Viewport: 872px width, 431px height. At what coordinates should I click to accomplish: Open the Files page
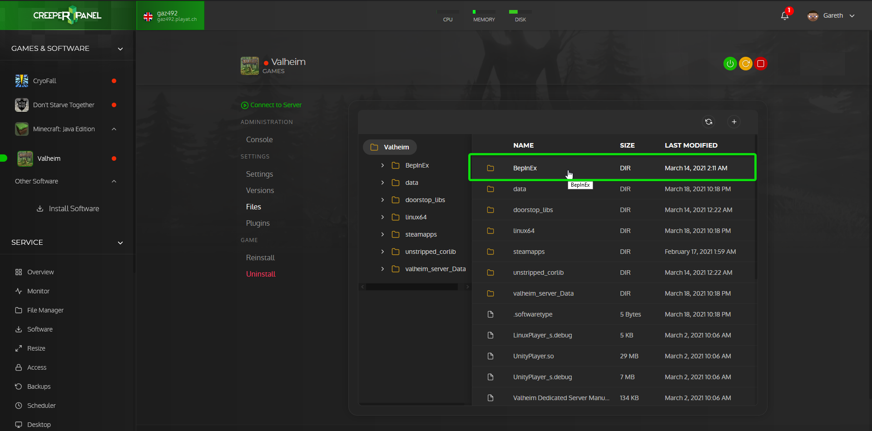click(x=253, y=207)
